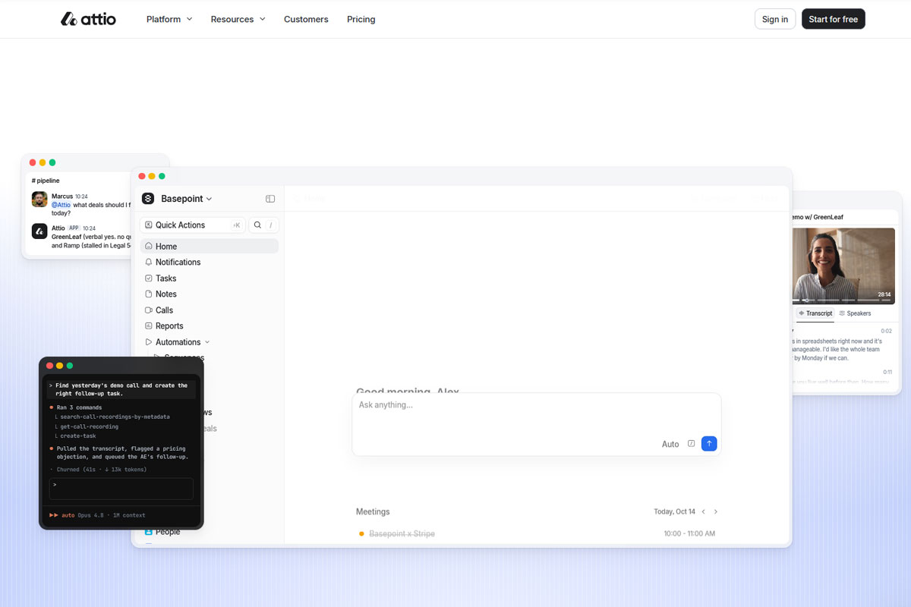Click the GreenLeaf demo video thumbnail
The image size is (911, 607).
(x=843, y=266)
